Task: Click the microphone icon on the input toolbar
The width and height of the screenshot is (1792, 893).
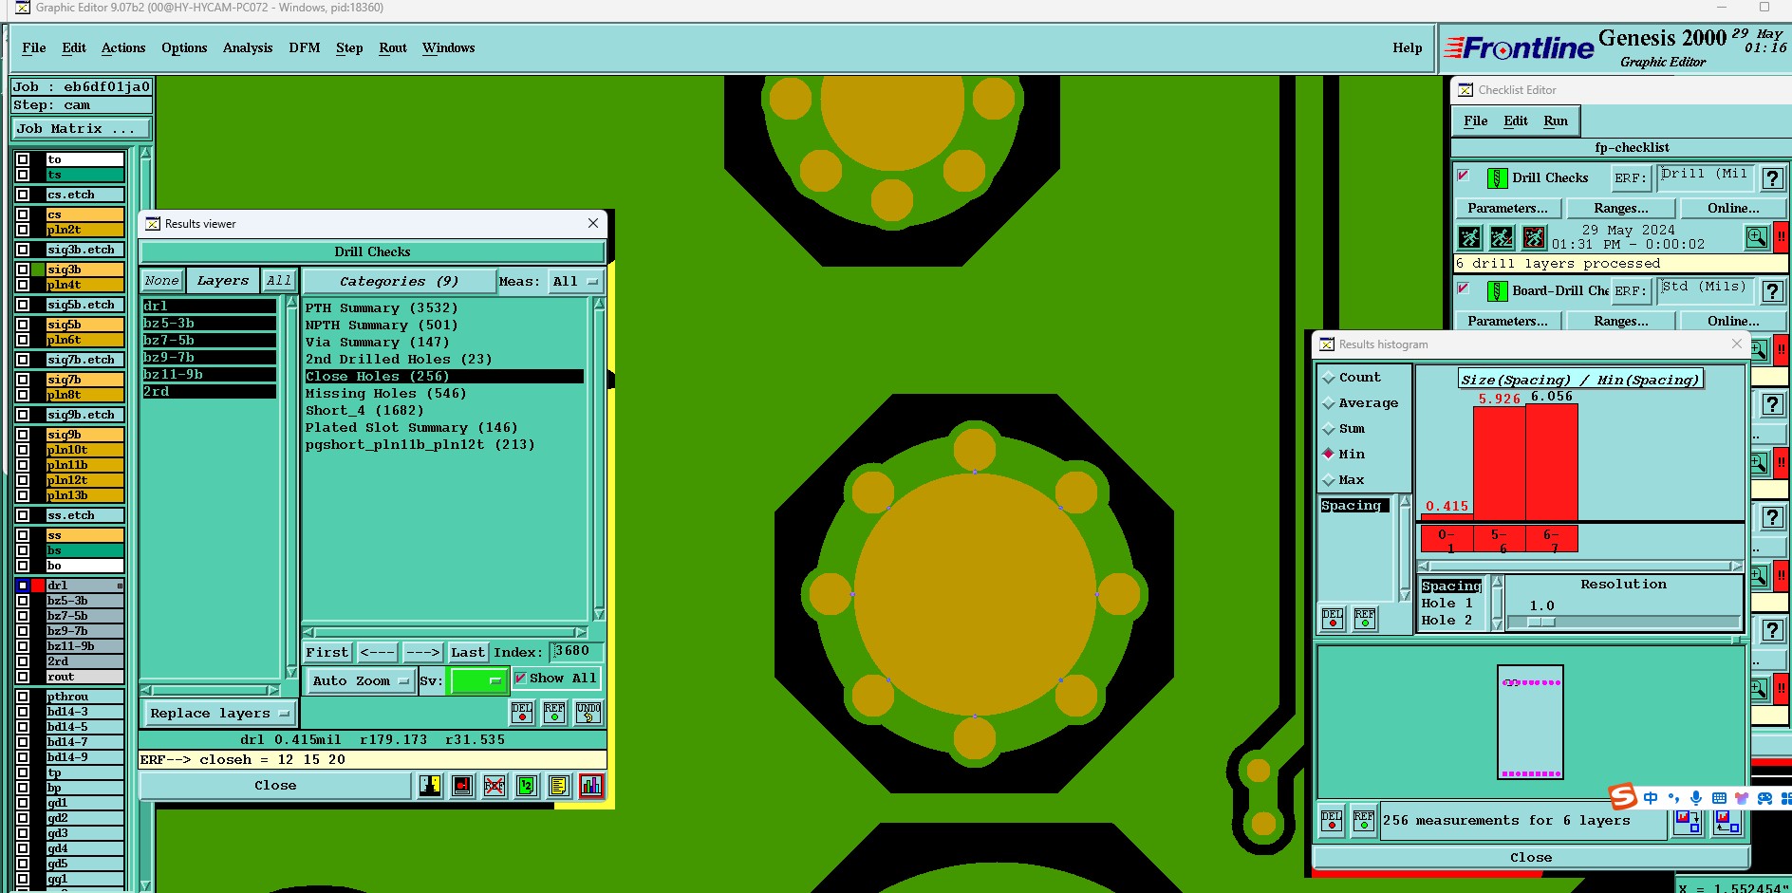Action: pos(1696,798)
